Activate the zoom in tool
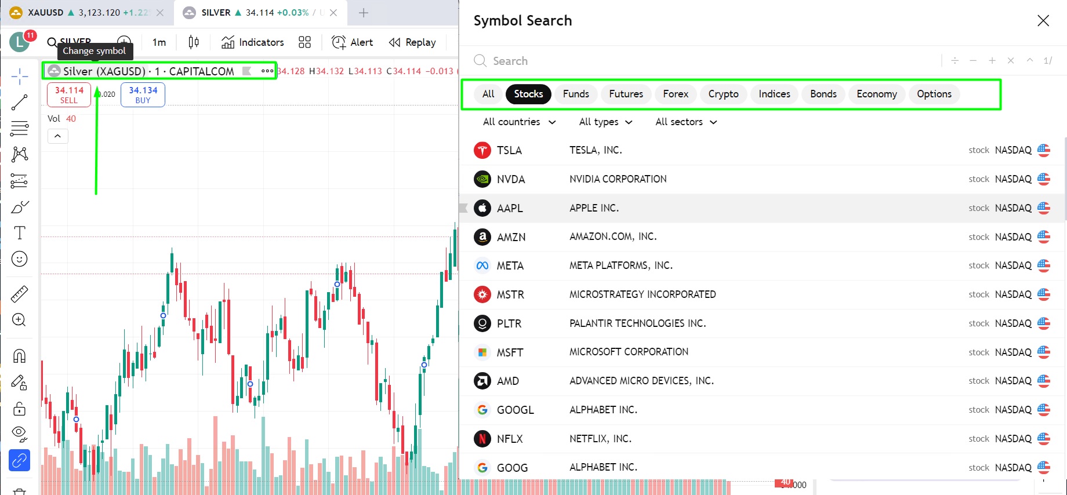 click(x=19, y=320)
